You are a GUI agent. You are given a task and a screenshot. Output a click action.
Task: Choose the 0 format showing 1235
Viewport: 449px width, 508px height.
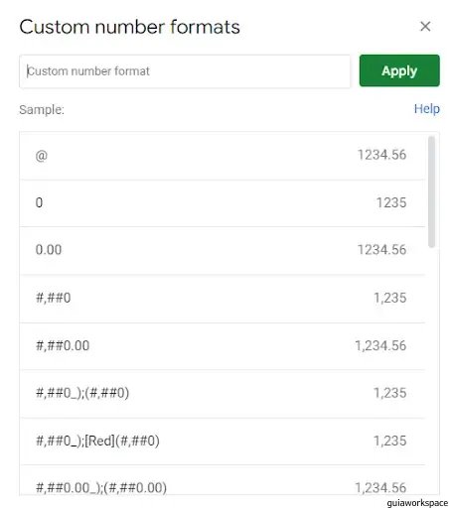223,203
